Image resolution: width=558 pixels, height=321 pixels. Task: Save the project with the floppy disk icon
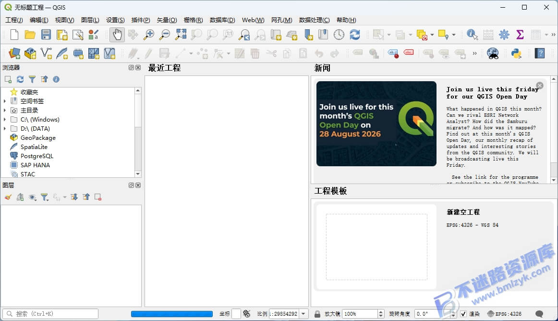[46, 35]
